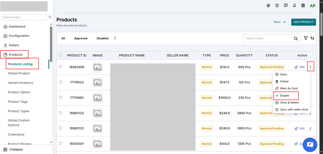
Task: Click the search magnifier icon
Action: tap(296, 39)
